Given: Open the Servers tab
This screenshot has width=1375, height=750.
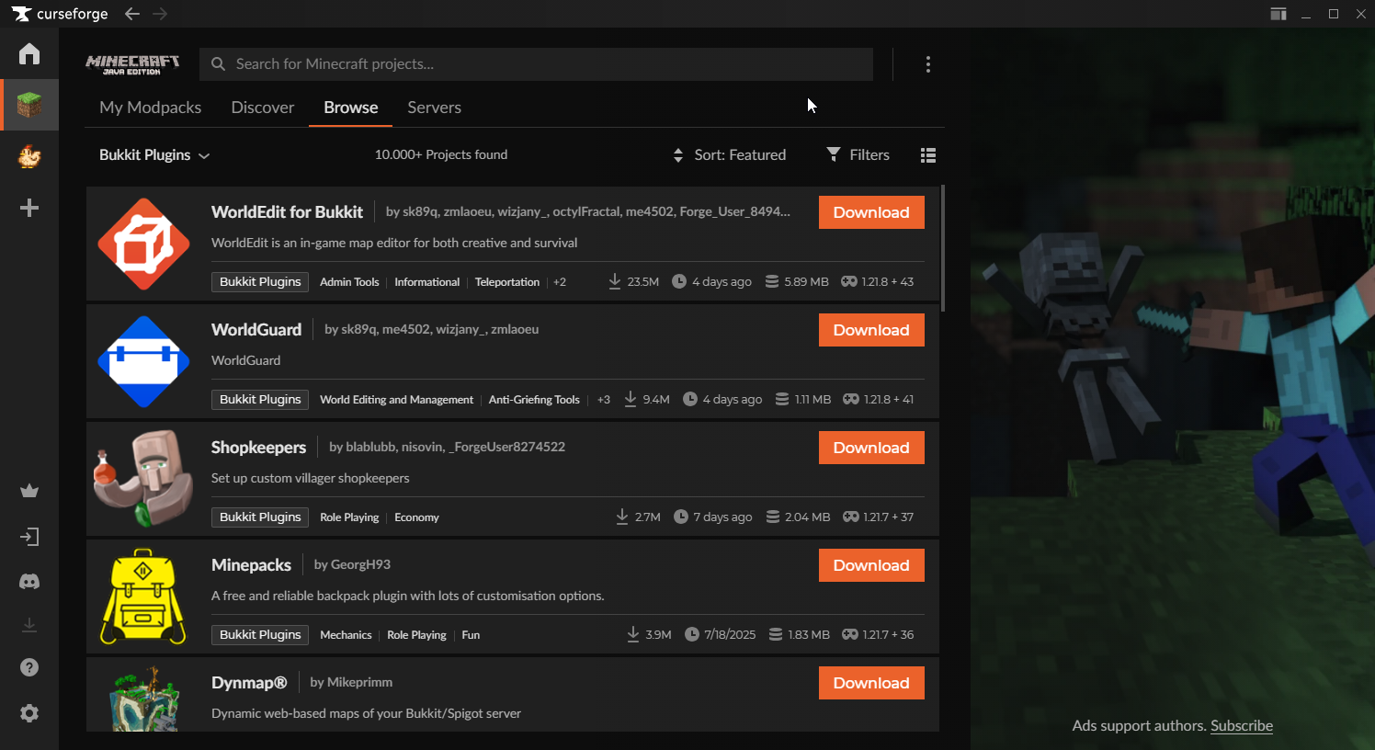Looking at the screenshot, I should coord(434,108).
